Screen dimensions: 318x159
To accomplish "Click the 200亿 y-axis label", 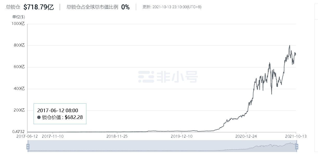I will tap(19, 110).
